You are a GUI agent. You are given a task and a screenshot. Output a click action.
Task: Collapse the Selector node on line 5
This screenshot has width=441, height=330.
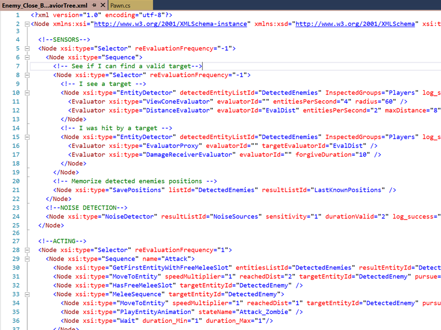27,48
